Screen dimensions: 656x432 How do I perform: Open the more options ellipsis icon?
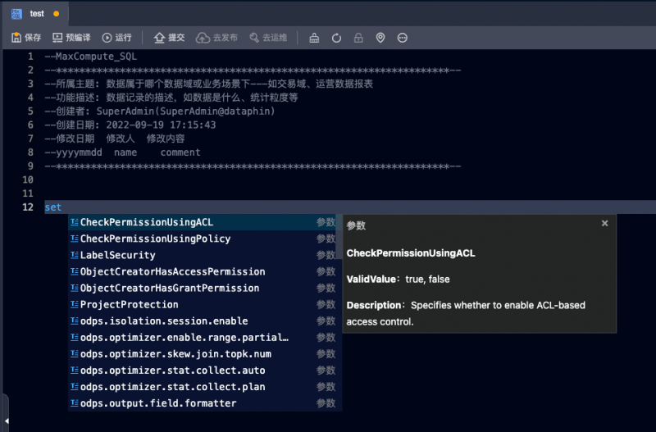click(403, 38)
